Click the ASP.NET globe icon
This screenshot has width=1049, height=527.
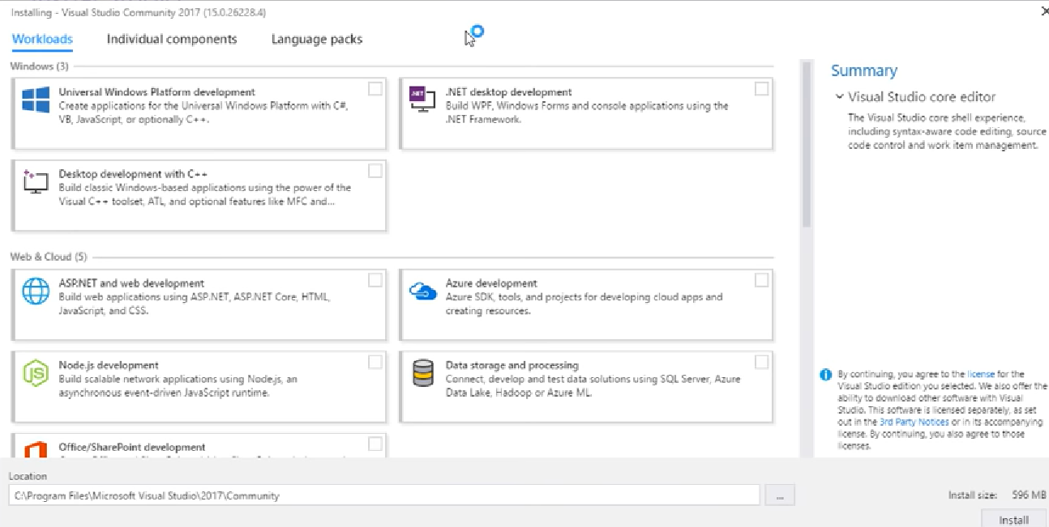coord(36,291)
